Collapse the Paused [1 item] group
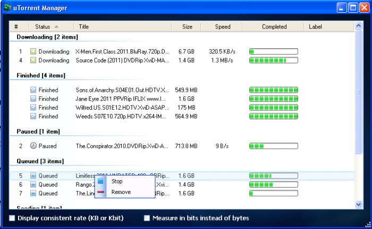372x229 pixels. tap(38, 131)
